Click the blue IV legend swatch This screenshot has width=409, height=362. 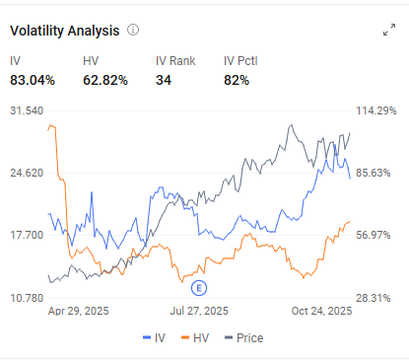147,338
